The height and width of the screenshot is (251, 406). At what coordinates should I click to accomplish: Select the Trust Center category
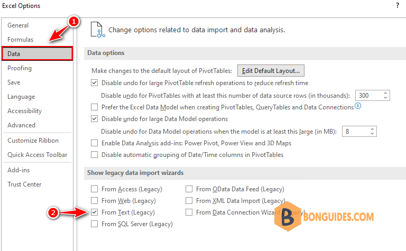[24, 184]
